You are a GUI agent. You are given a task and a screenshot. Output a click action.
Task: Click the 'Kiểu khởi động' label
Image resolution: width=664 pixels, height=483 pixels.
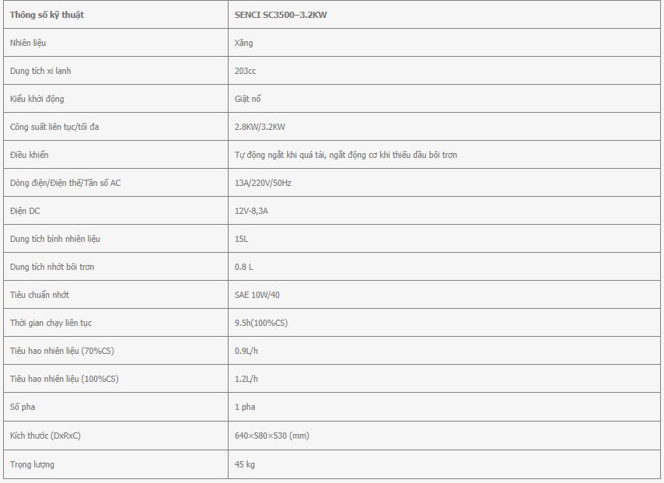[37, 99]
